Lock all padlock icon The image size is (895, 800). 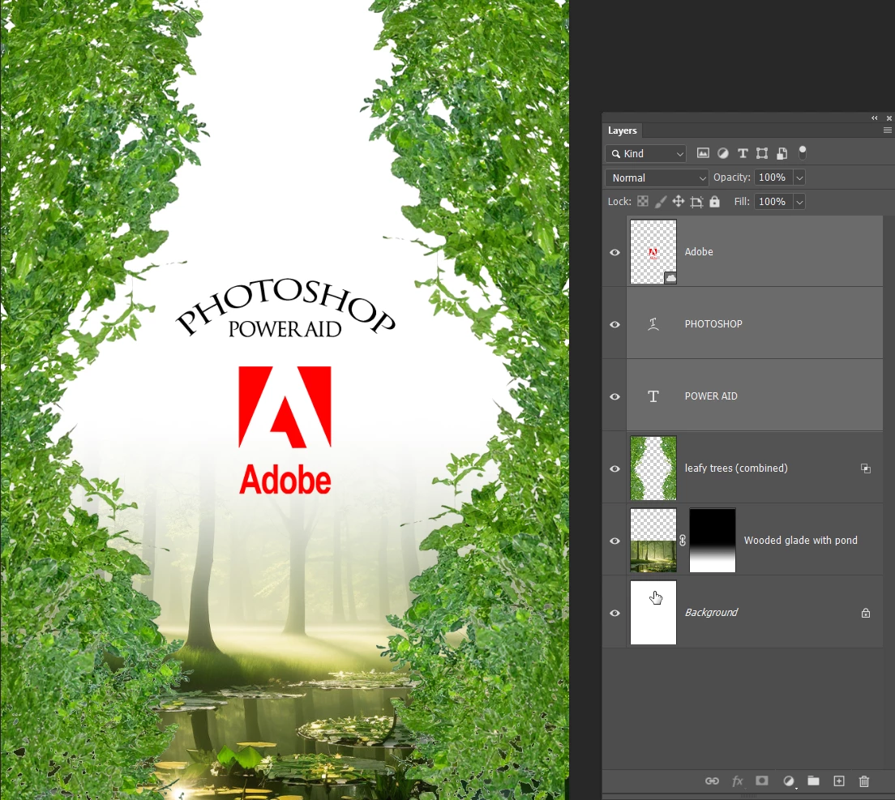[x=715, y=202]
